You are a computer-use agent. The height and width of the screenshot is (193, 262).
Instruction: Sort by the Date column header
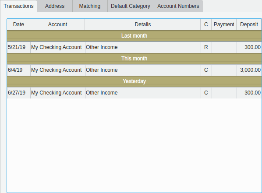click(18, 25)
